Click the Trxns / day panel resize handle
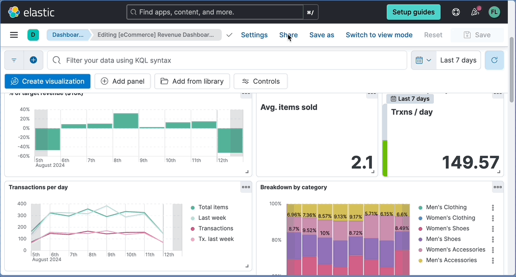Screen dimensions: 516x277 [x=499, y=172]
